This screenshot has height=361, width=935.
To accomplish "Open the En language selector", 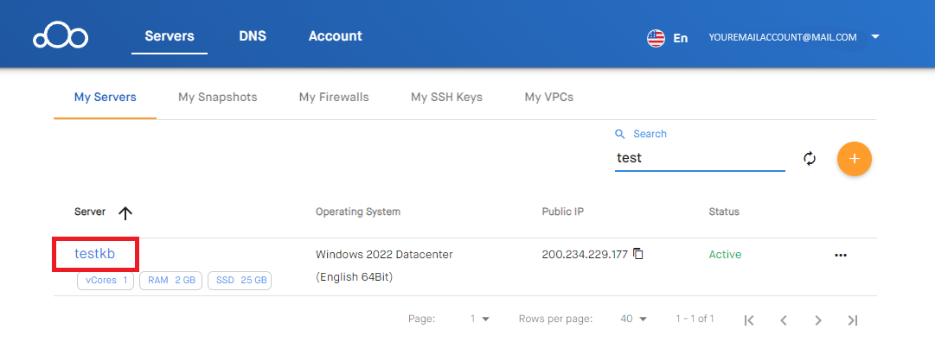I will [681, 38].
